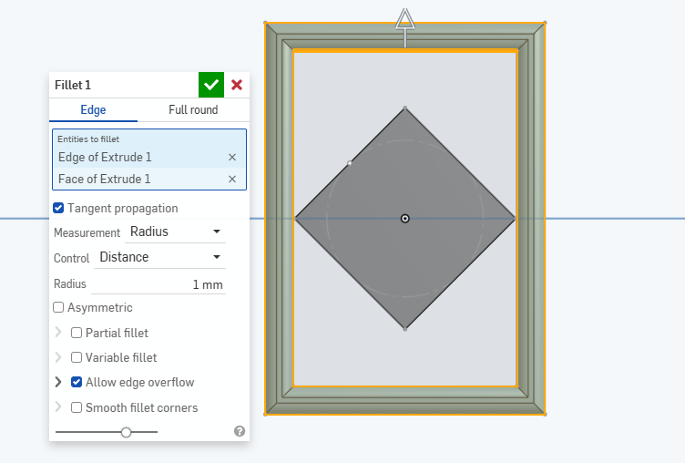Click the origin point in the sketch center
The height and width of the screenshot is (463, 685).
tap(405, 219)
